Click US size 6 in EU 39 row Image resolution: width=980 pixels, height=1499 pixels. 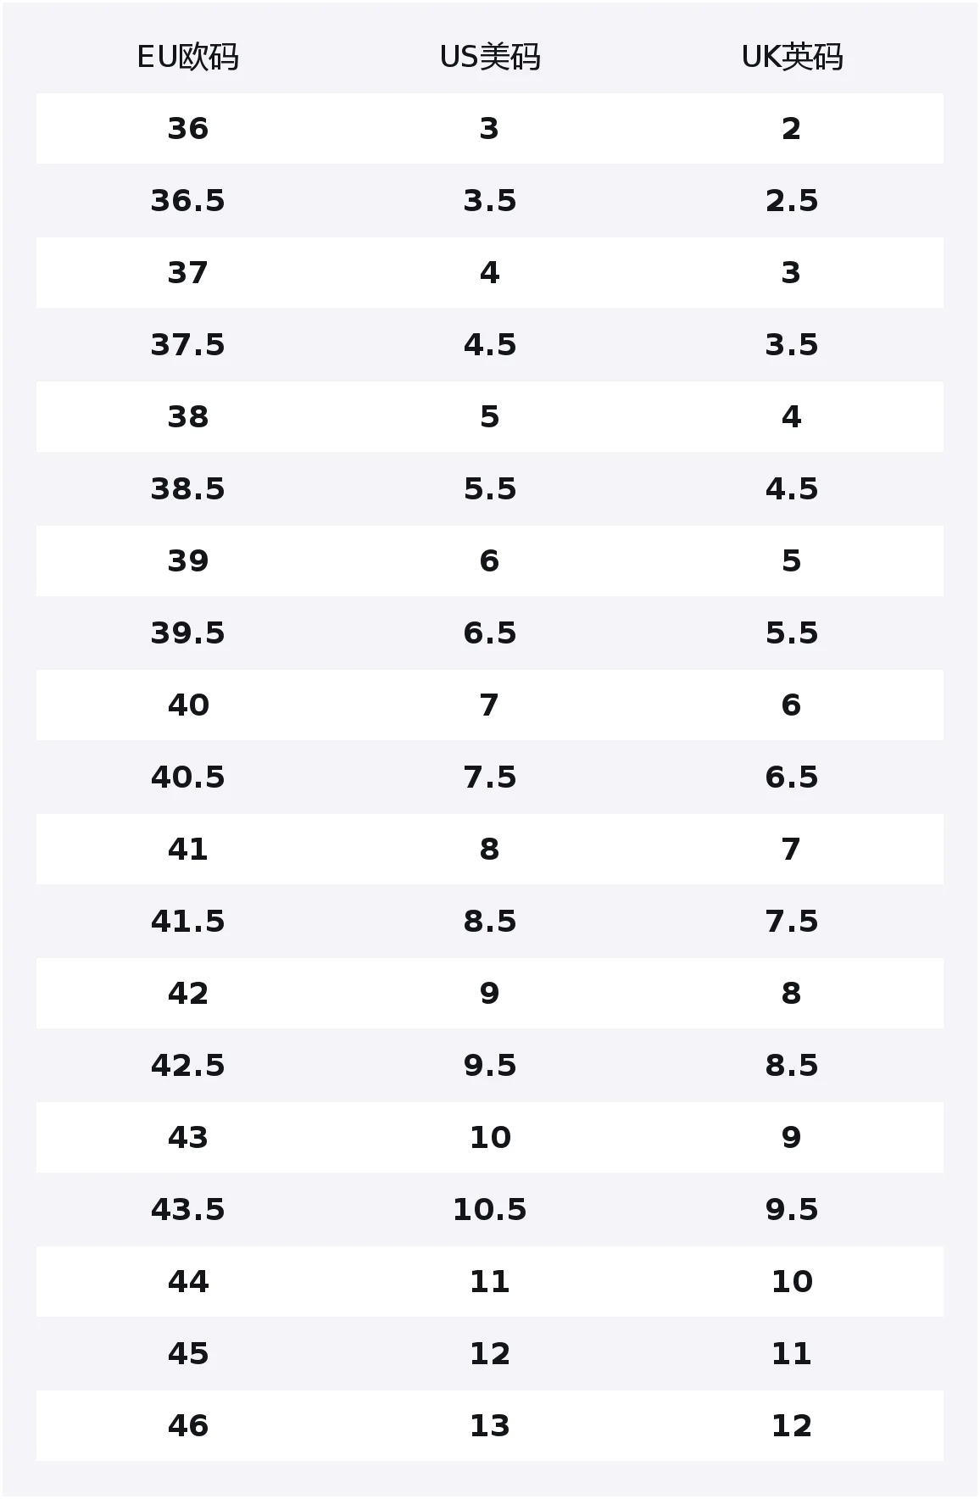tap(490, 561)
